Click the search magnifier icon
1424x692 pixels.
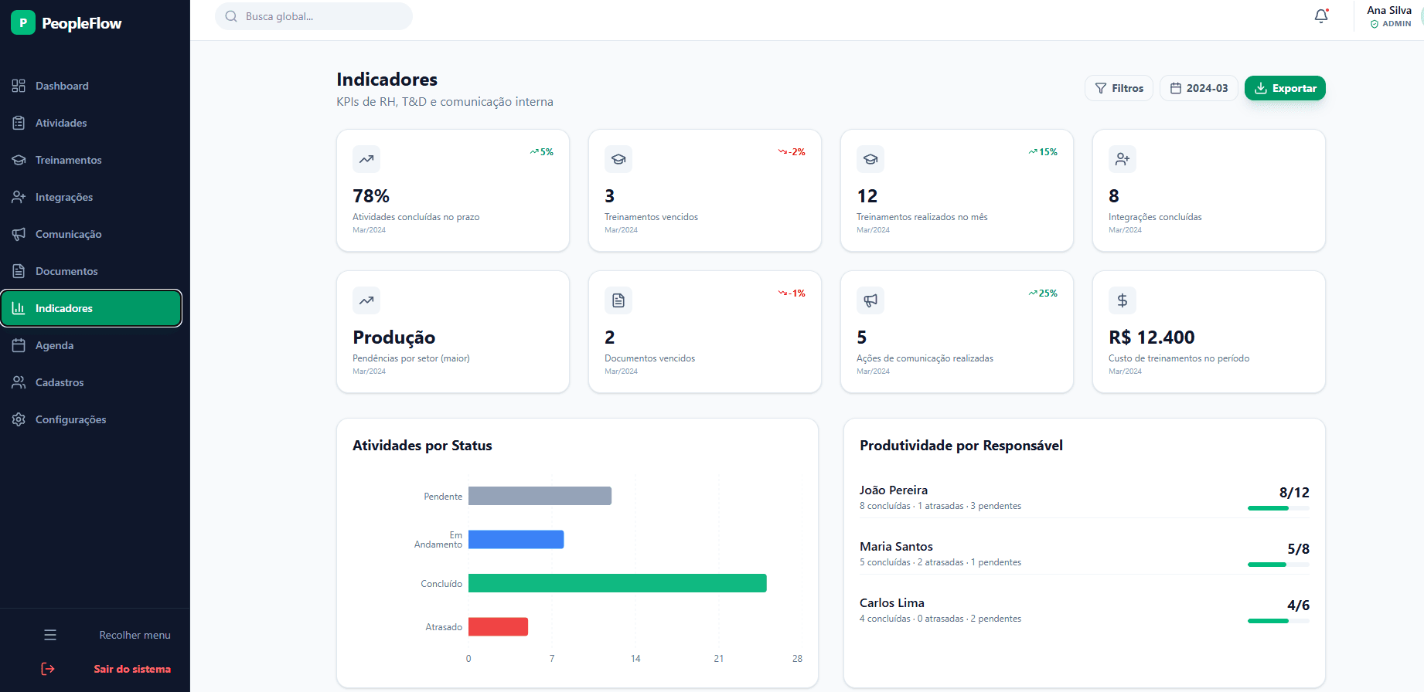click(231, 16)
